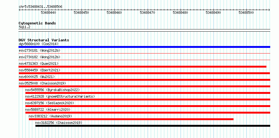The width and height of the screenshot is (279, 138).
Task: Open esv2730182 (Wong2012b) variant label
Action: (x=39, y=57)
